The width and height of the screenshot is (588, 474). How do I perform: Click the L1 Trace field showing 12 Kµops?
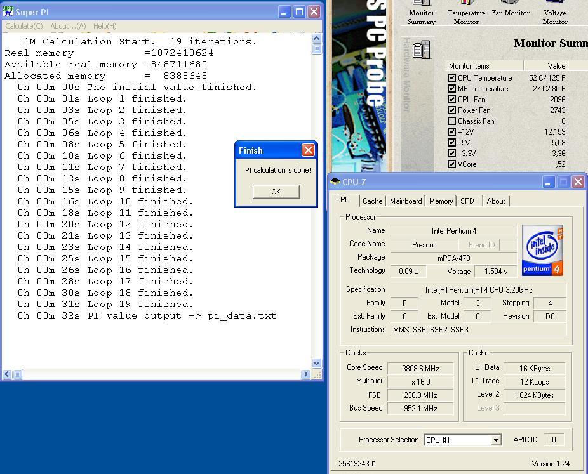point(535,382)
